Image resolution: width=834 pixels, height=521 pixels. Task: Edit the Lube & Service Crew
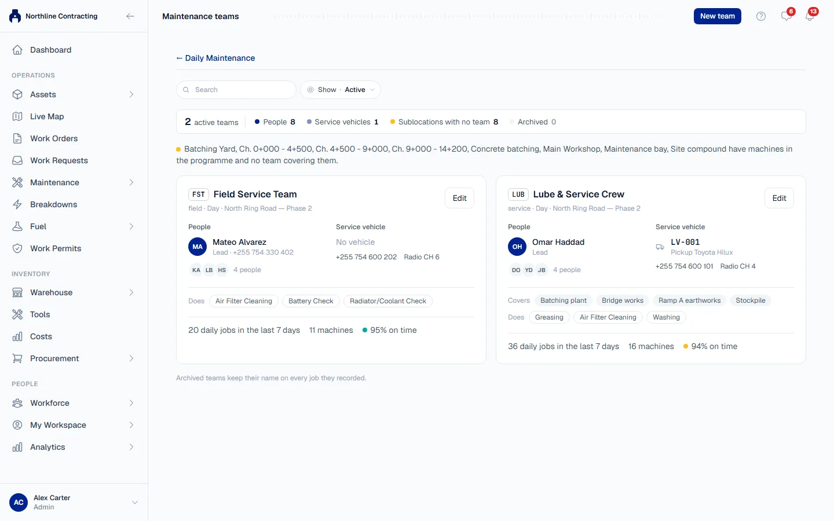click(780, 198)
